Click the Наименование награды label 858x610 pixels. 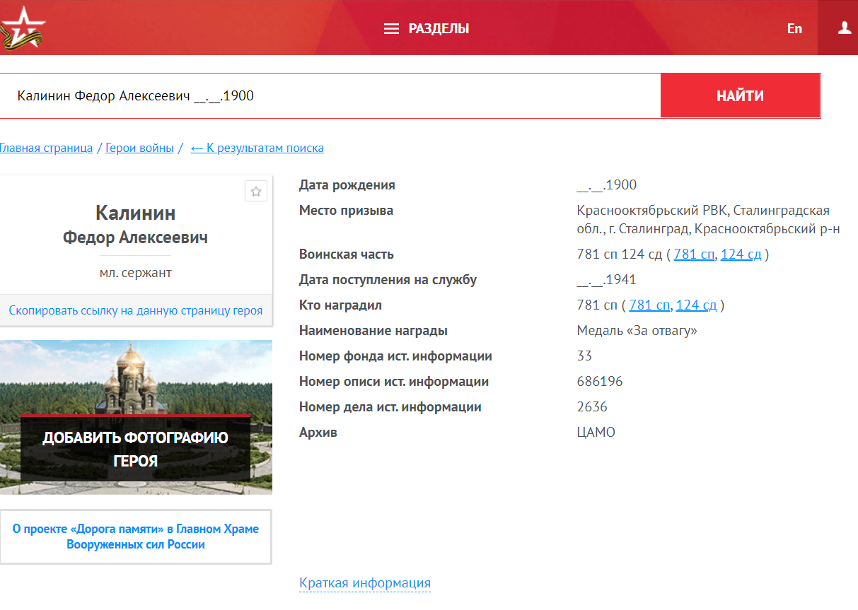pyautogui.click(x=373, y=331)
